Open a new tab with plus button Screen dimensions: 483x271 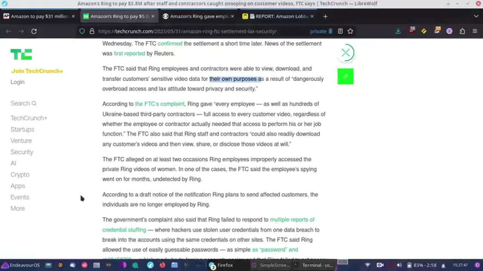coord(325,16)
